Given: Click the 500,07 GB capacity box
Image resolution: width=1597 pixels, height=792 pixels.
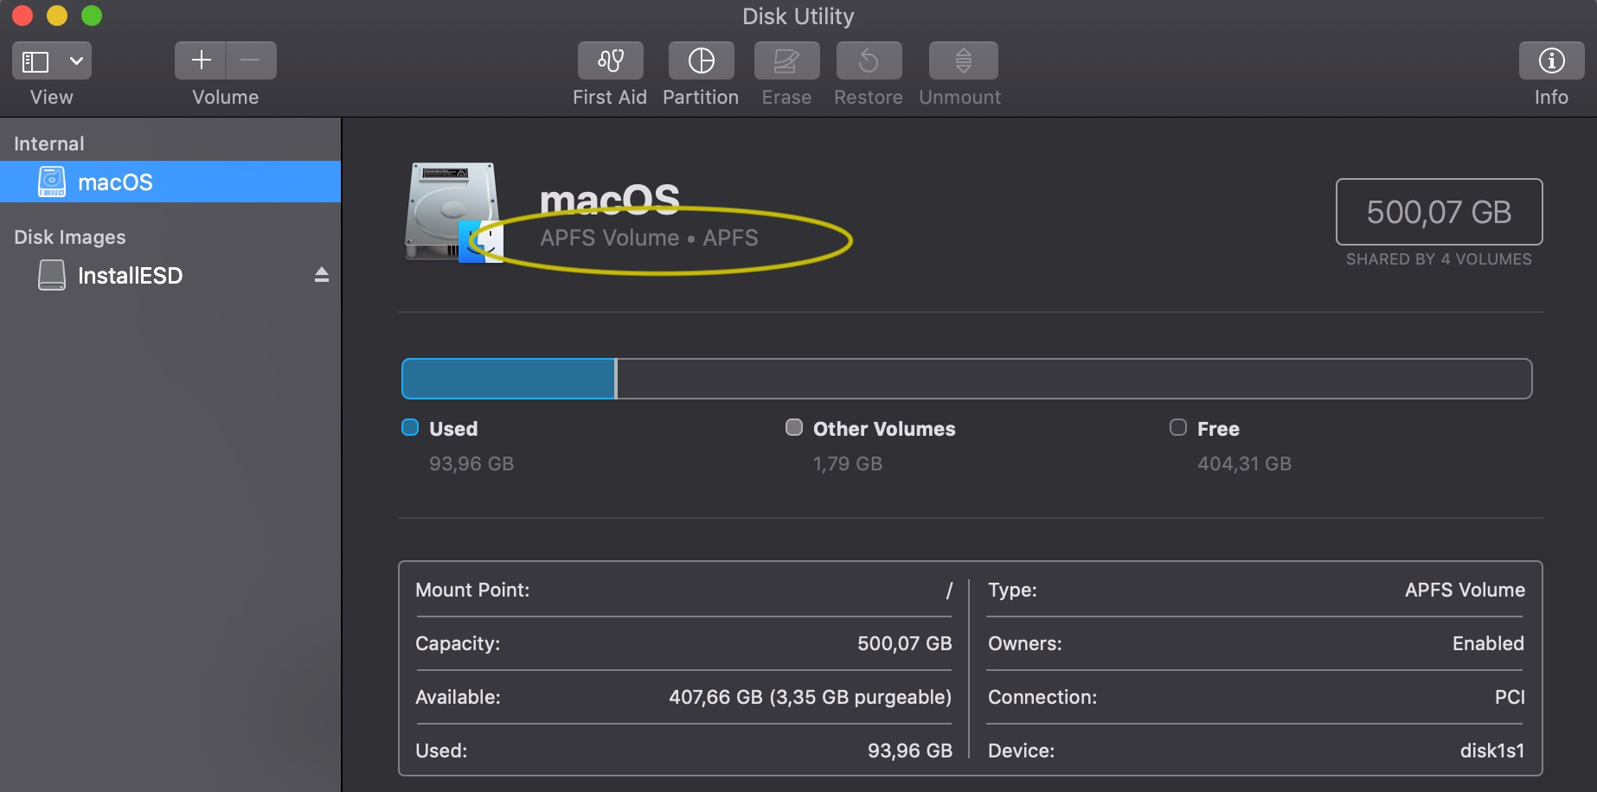Looking at the screenshot, I should tap(1439, 212).
